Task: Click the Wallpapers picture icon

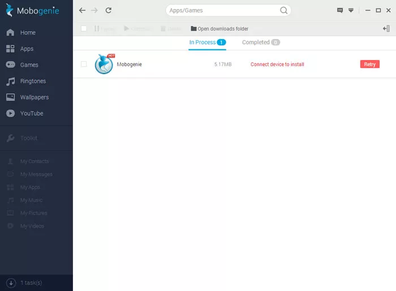Action: point(10,97)
